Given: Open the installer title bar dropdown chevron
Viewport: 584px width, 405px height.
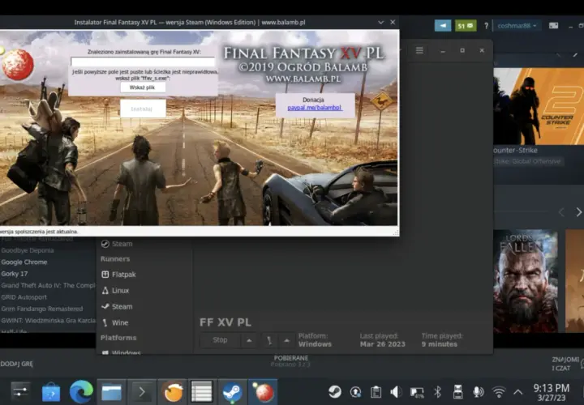Looking at the screenshot, I should [x=380, y=23].
